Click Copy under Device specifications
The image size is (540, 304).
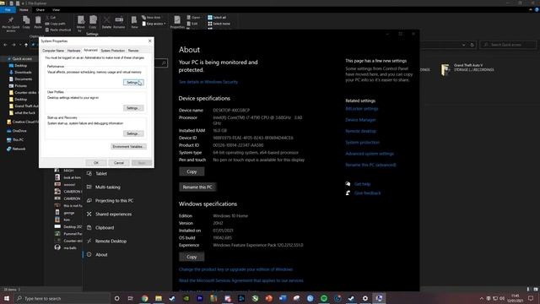192,171
